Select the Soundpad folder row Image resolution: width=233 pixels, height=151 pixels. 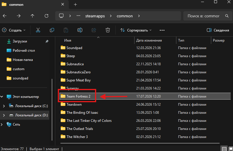coord(145,48)
